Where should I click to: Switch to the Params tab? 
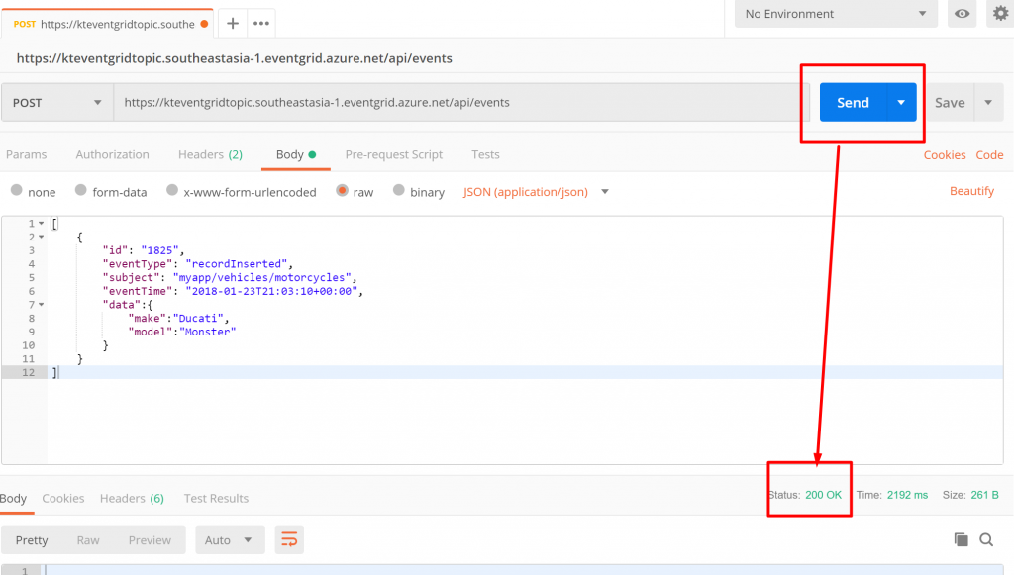click(x=27, y=155)
